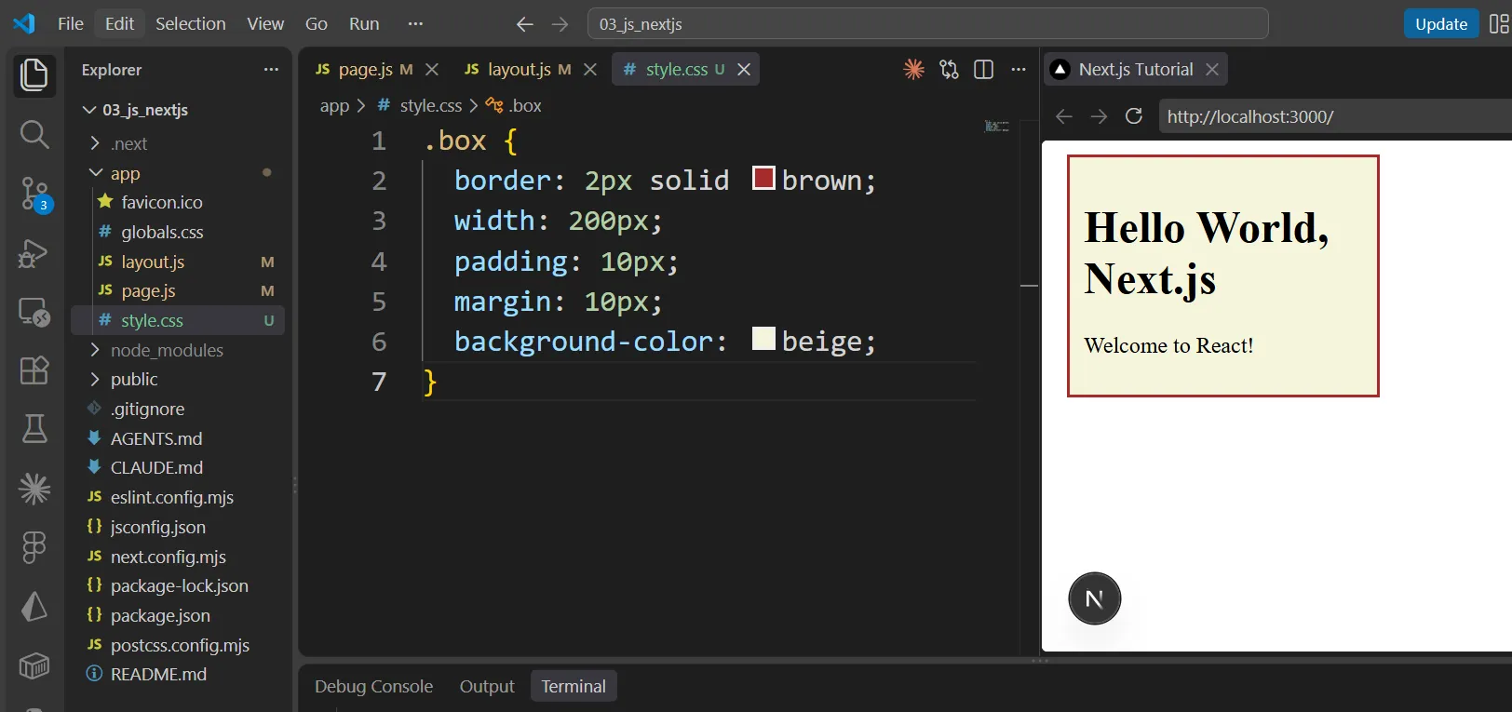Click the VS Code logo icon
The image size is (1512, 712).
[x=24, y=23]
